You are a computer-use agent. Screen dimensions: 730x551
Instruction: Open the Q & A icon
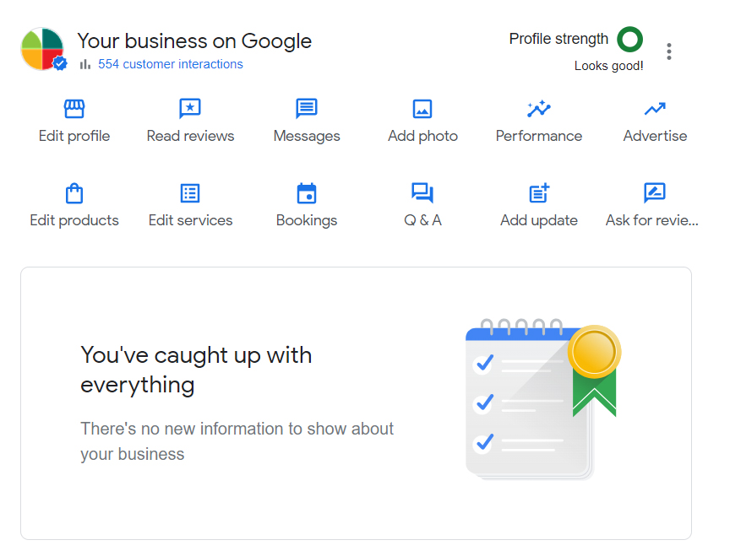422,193
